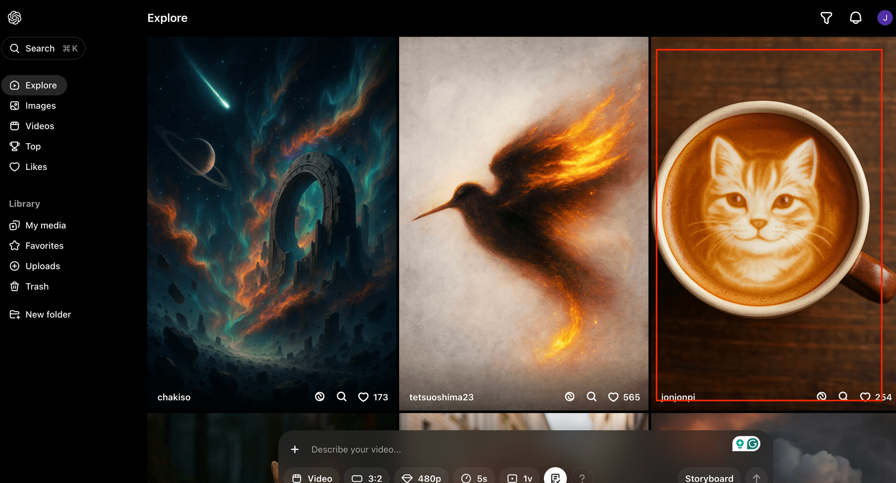Screen dimensions: 896x483
Task: Open the Favorites library item
Action: [x=37, y=246]
